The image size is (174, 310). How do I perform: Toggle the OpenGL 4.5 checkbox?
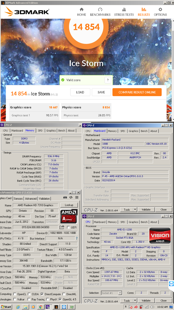60,299
